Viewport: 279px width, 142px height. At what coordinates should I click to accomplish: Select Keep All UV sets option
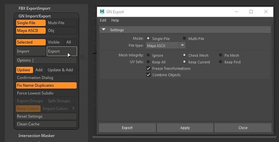pos(148,62)
